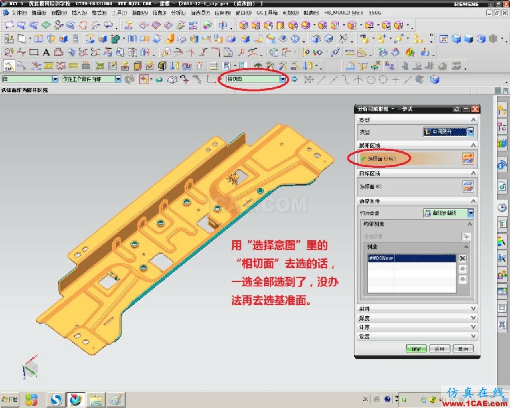The image size is (510, 408).
Task: Open the Roles icon with two people
Action: click(502, 275)
